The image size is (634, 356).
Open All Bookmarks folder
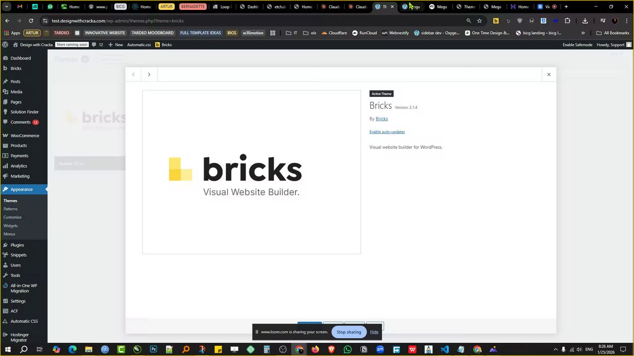(x=613, y=33)
